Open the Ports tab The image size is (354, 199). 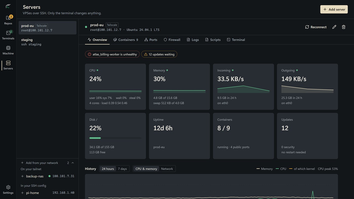click(x=151, y=40)
